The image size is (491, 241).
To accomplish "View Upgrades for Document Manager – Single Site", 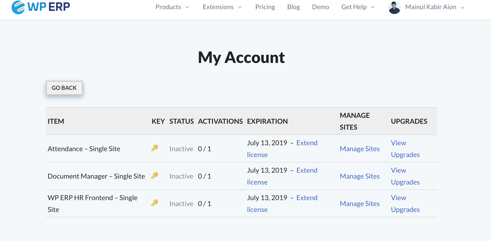I will pos(405,176).
